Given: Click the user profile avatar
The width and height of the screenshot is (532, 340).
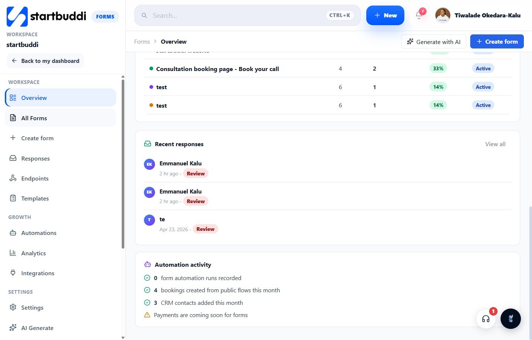Looking at the screenshot, I should 443,15.
